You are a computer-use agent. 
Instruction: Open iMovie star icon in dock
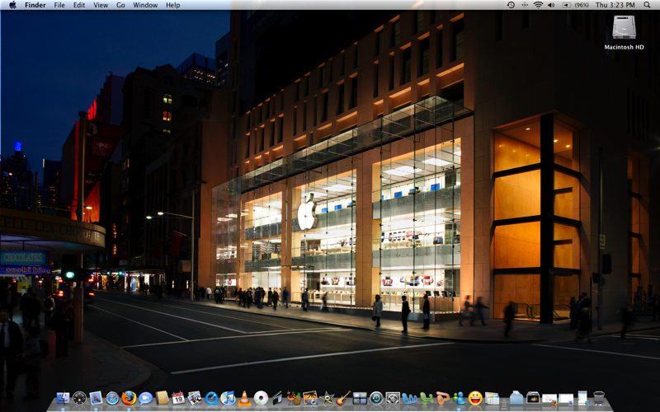click(x=327, y=398)
